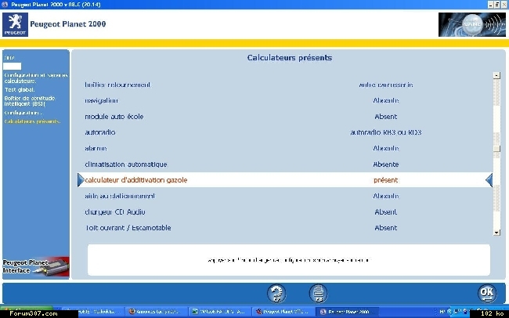Open 'Calculateurs présents' sidebar link
The height and width of the screenshot is (318, 509).
(31, 121)
